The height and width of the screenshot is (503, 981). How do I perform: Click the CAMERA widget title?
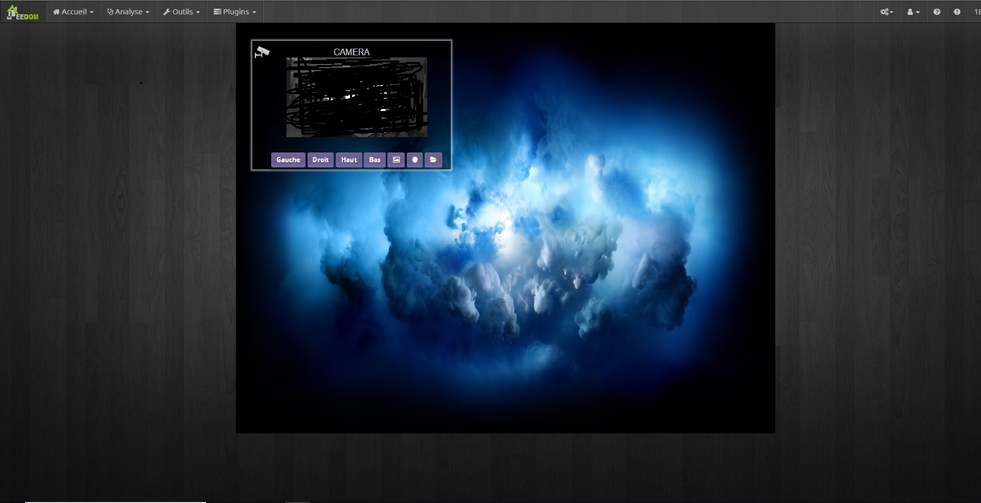click(x=352, y=52)
